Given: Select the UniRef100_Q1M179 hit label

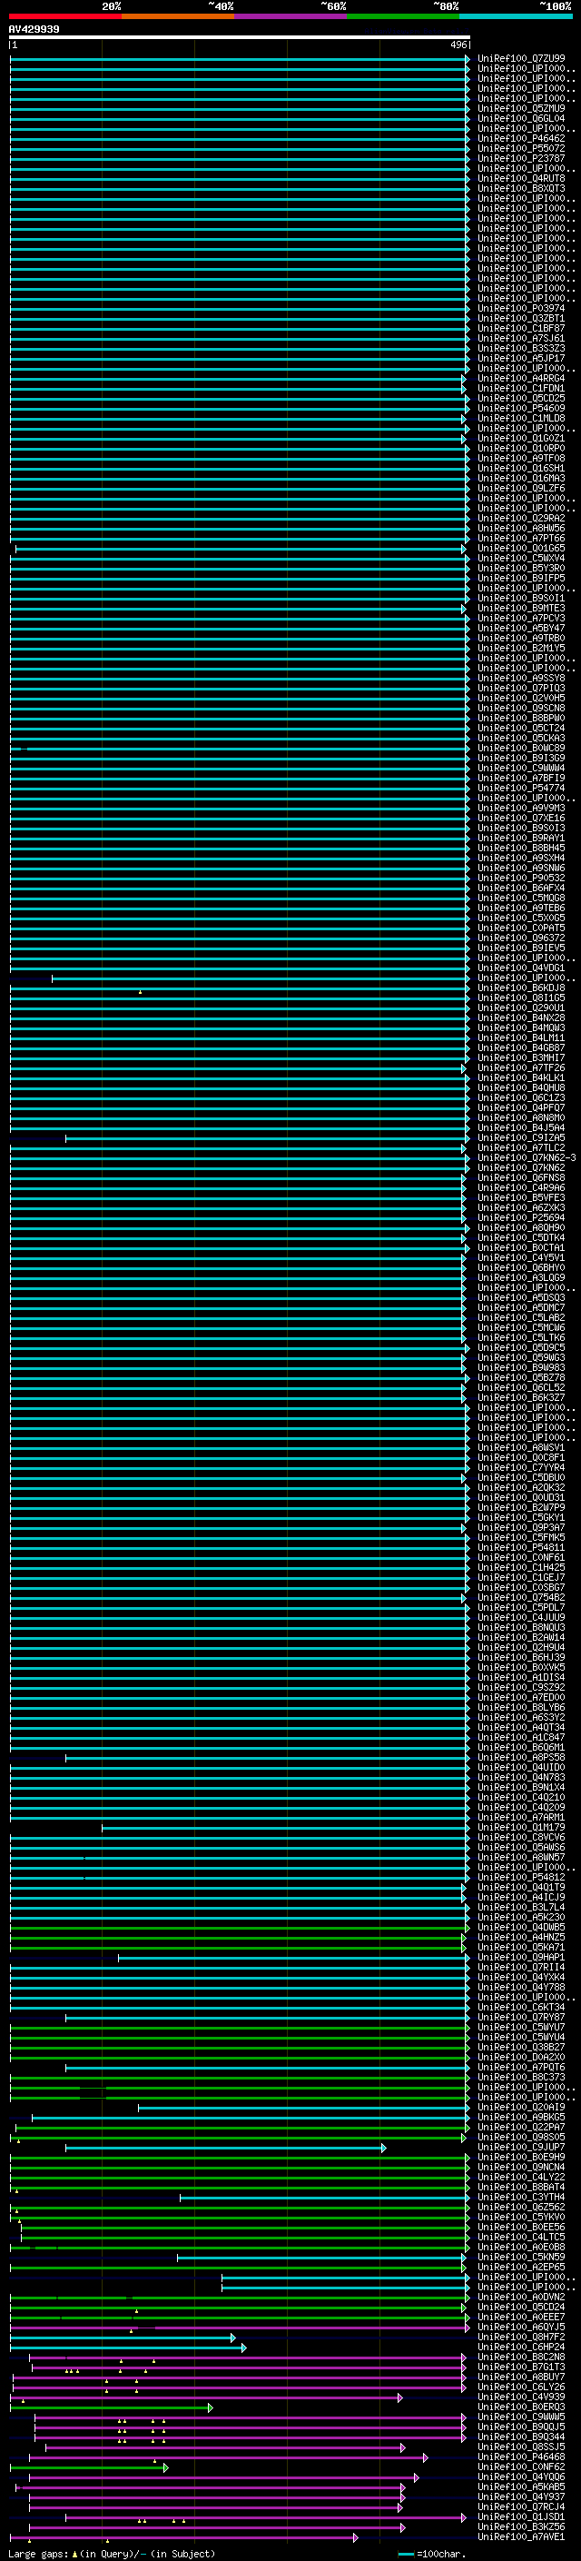Looking at the screenshot, I should click(521, 1827).
